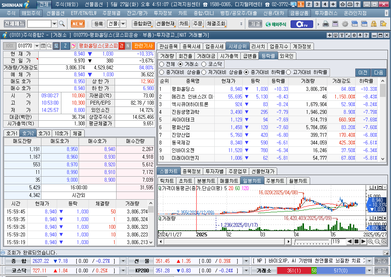Click the ranking table vertical scrollbar down arrow

383,159
